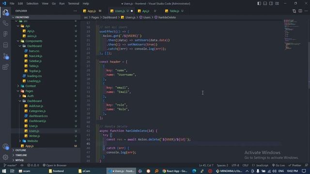Click the code minimap
This screenshot has width=310, height=174.
click(x=293, y=34)
